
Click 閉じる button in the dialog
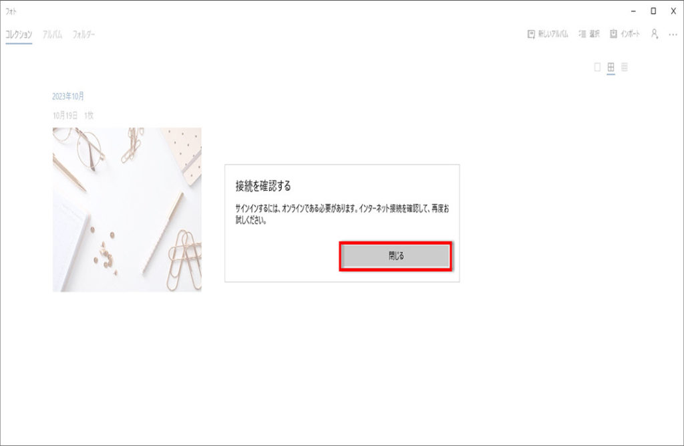pos(395,256)
